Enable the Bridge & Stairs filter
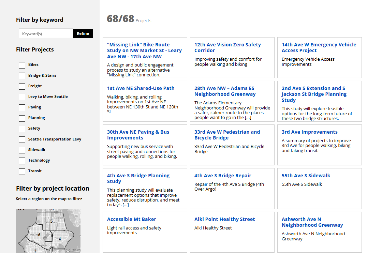382x253 pixels. (22, 76)
